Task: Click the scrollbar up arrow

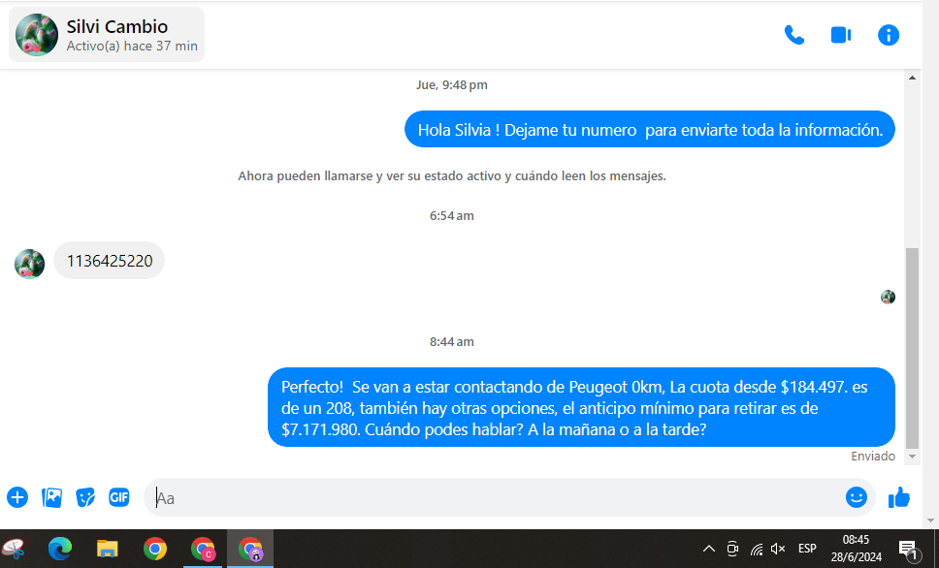Action: [912, 78]
